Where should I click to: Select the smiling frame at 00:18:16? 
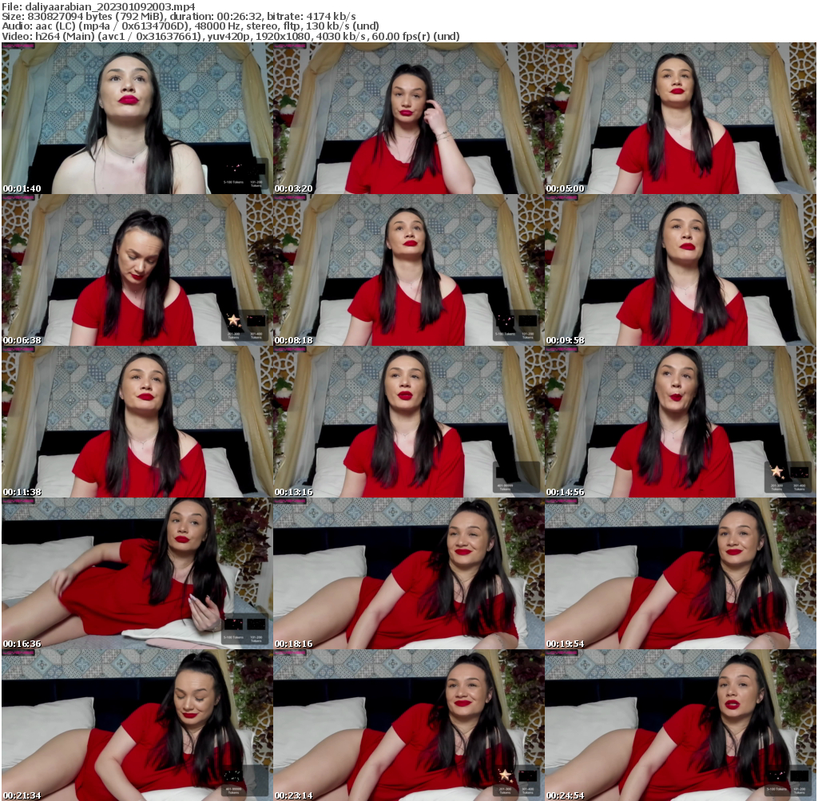[407, 571]
